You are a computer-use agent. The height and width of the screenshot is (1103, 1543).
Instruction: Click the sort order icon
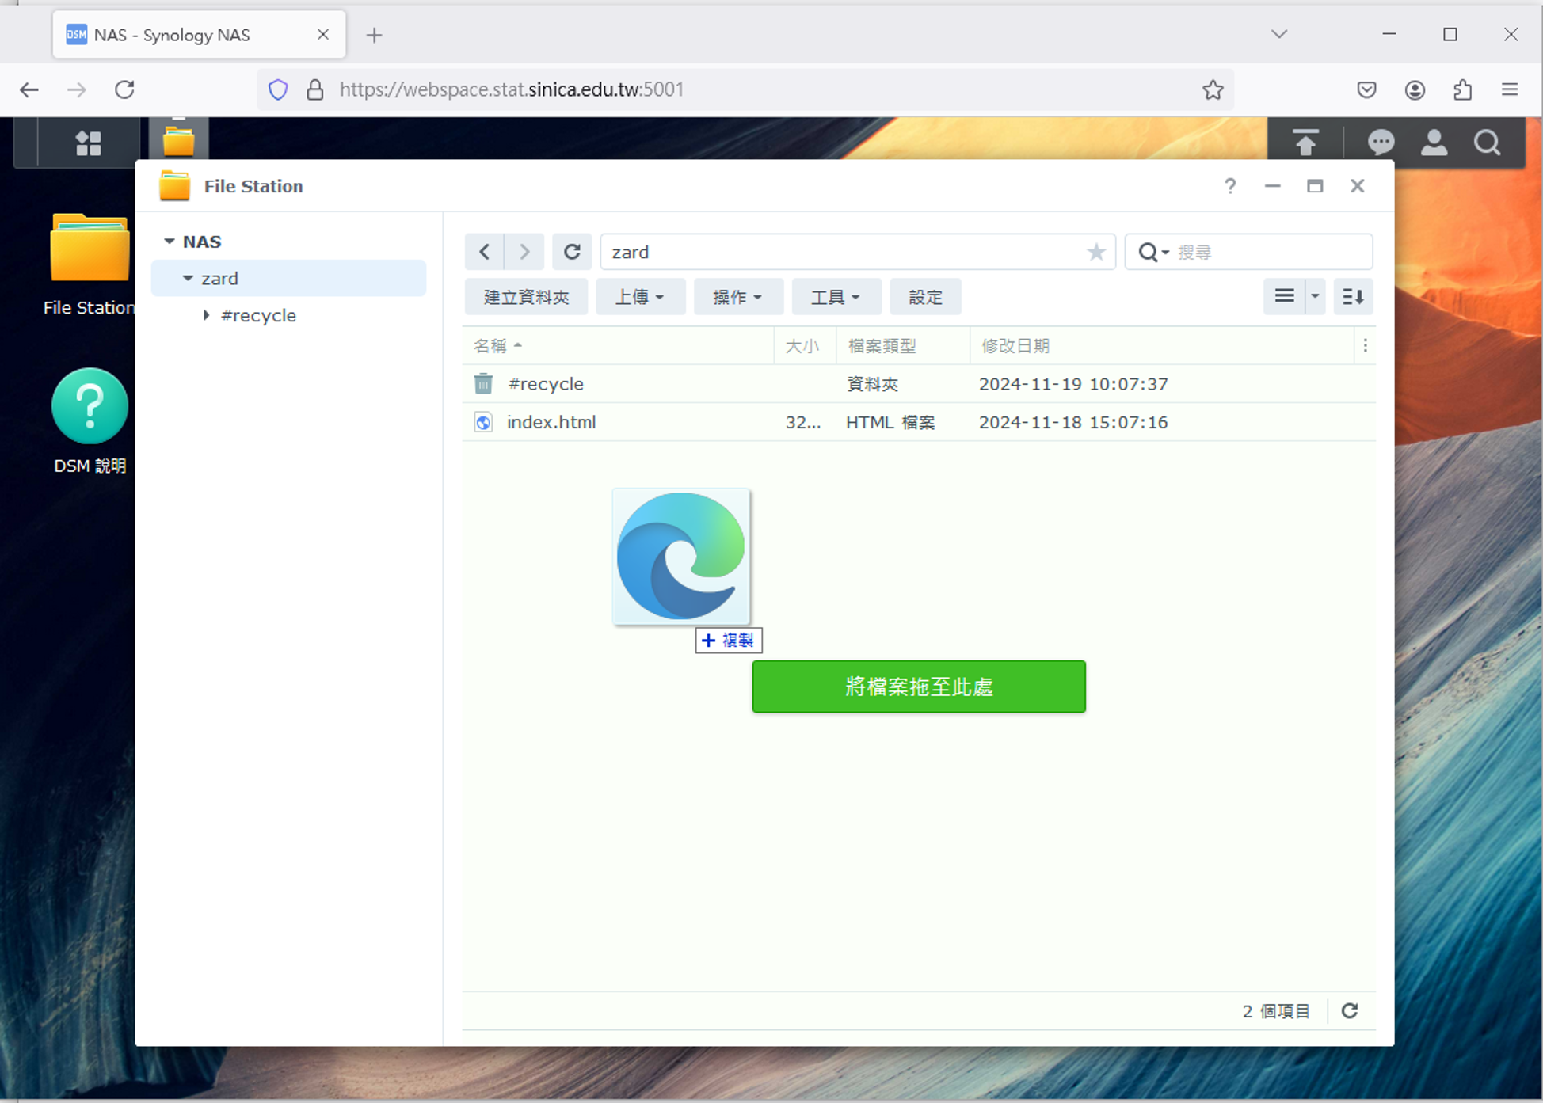point(1353,297)
